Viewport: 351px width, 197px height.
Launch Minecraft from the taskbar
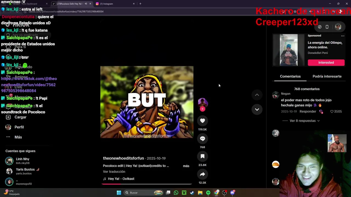[184, 193]
